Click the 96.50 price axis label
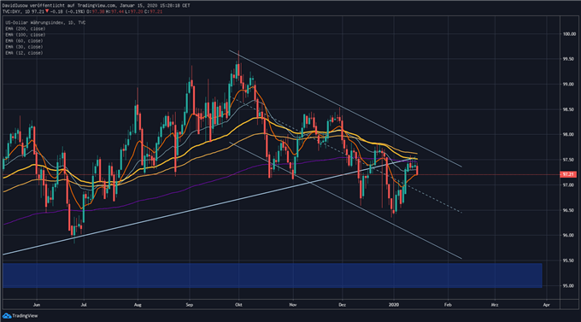 (x=568, y=210)
